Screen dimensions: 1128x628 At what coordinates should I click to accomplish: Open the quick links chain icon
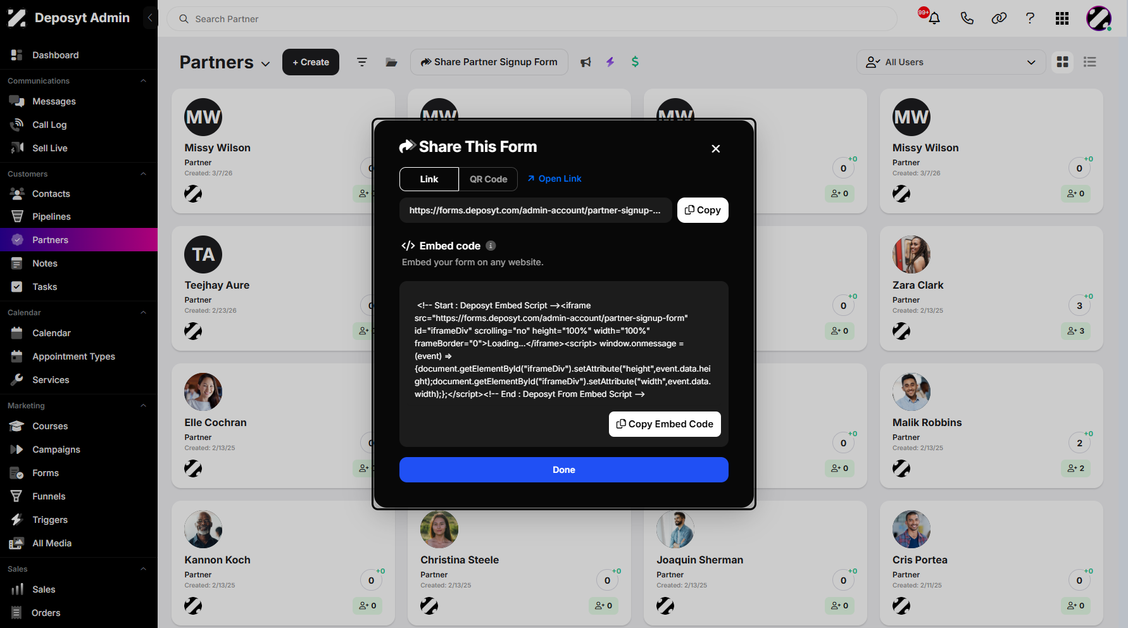[x=999, y=18]
